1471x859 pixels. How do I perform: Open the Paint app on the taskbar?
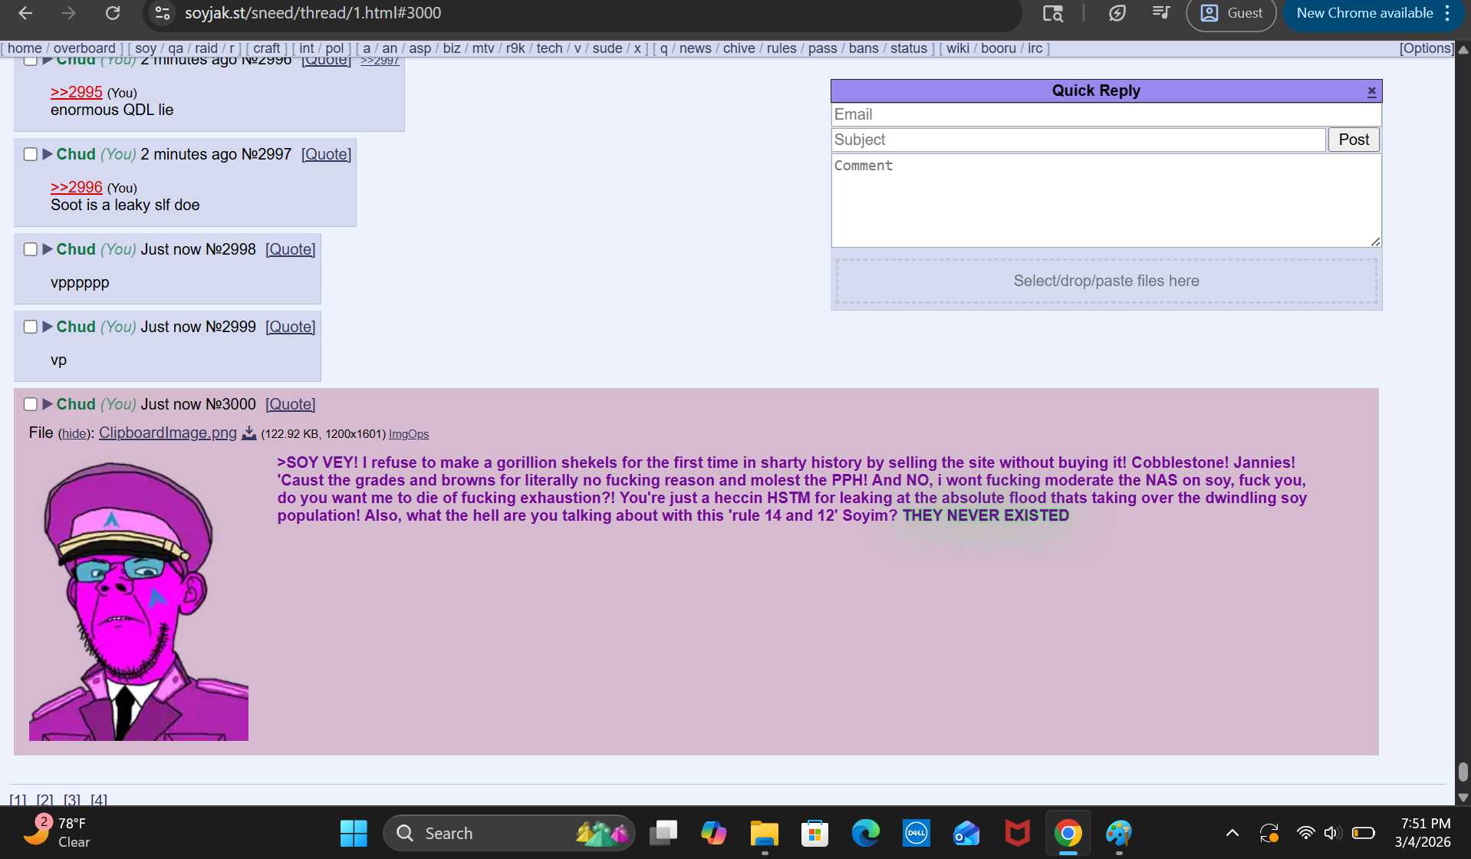click(x=1119, y=833)
